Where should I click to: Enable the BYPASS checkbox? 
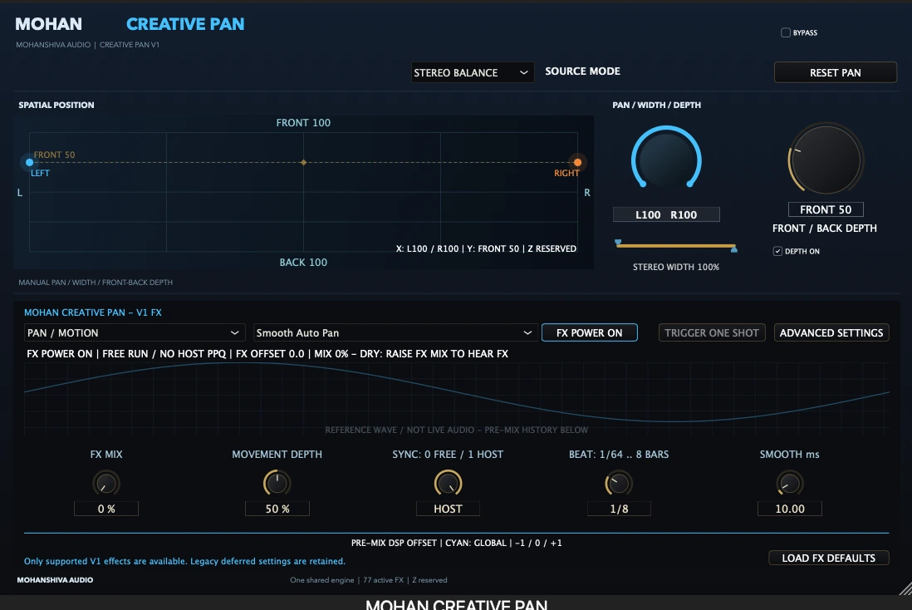pyautogui.click(x=785, y=32)
